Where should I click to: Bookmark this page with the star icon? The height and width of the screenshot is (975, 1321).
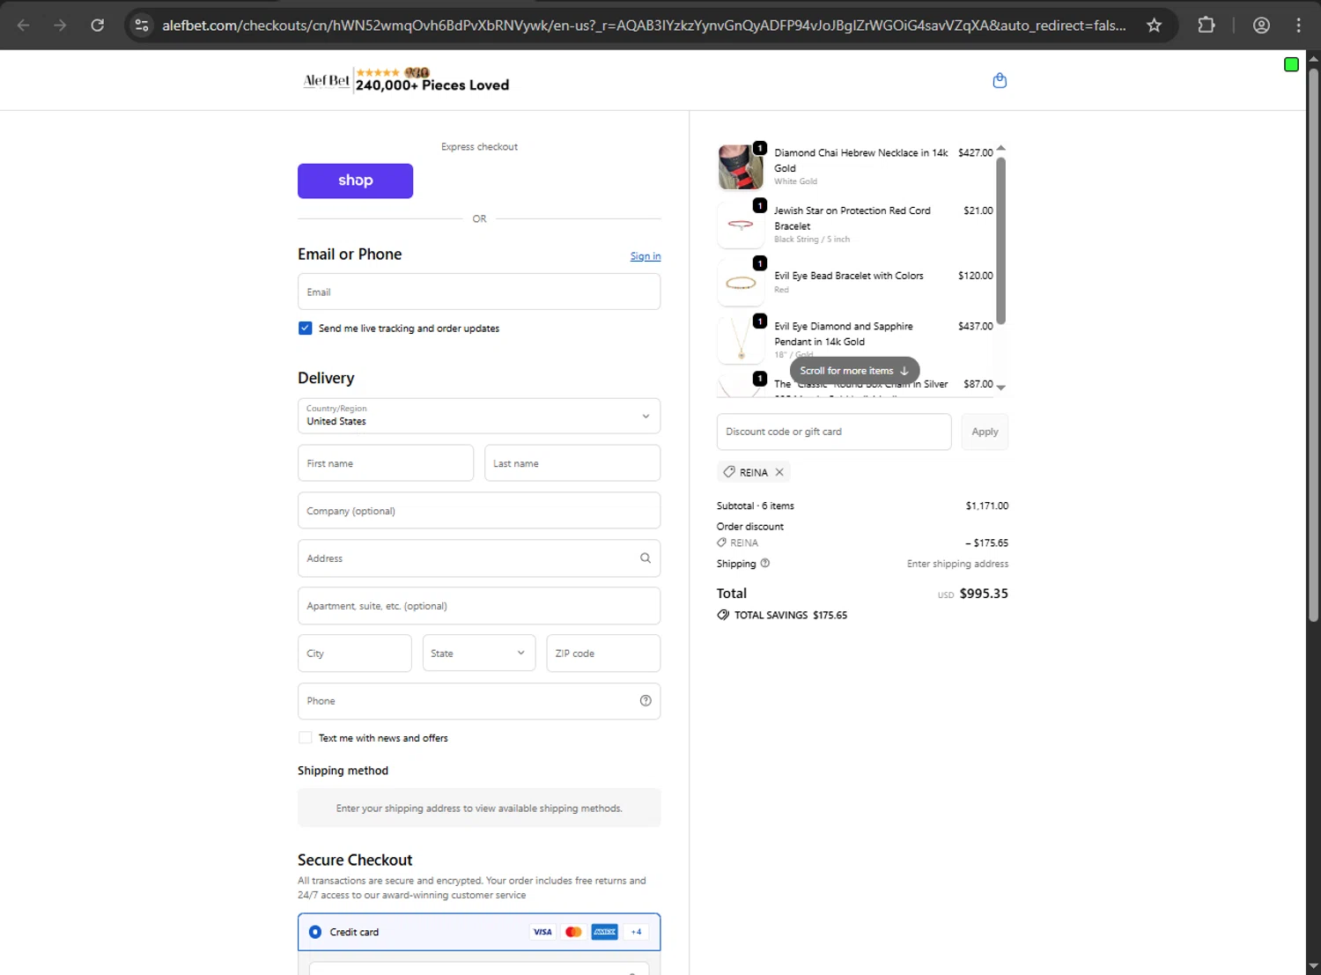(x=1154, y=25)
